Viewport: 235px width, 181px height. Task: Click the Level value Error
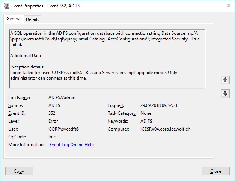(x=53, y=121)
